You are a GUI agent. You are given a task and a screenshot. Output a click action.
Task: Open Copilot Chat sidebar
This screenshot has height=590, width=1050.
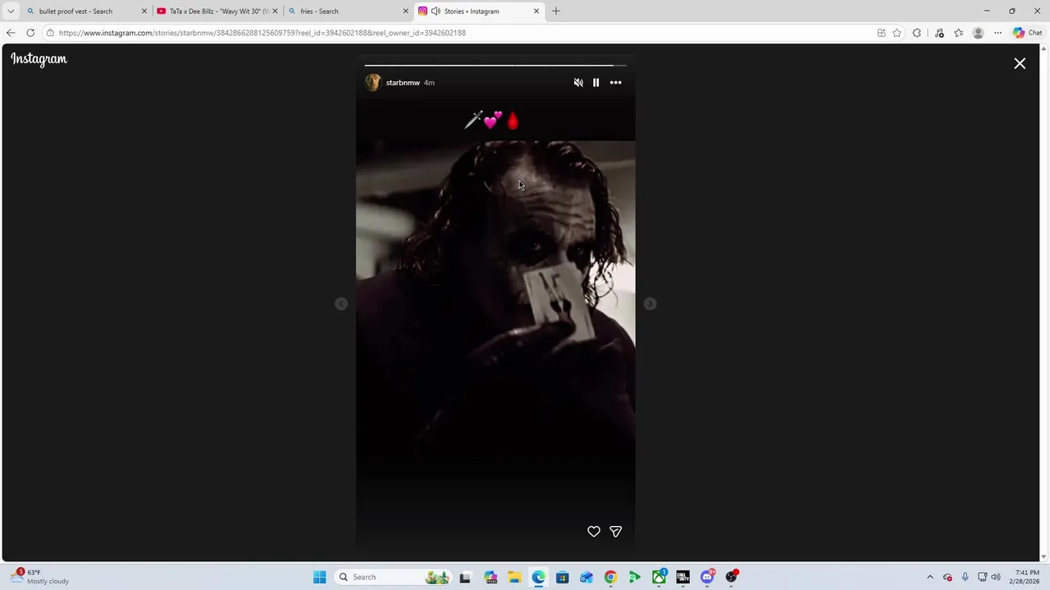[1028, 33]
